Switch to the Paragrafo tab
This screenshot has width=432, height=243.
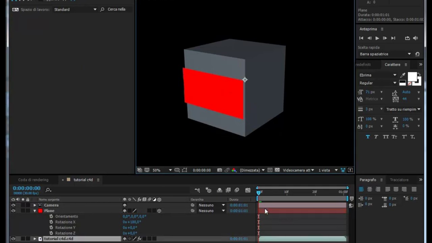click(368, 180)
